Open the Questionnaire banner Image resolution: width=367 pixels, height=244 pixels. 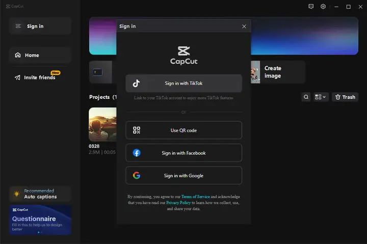(x=40, y=220)
